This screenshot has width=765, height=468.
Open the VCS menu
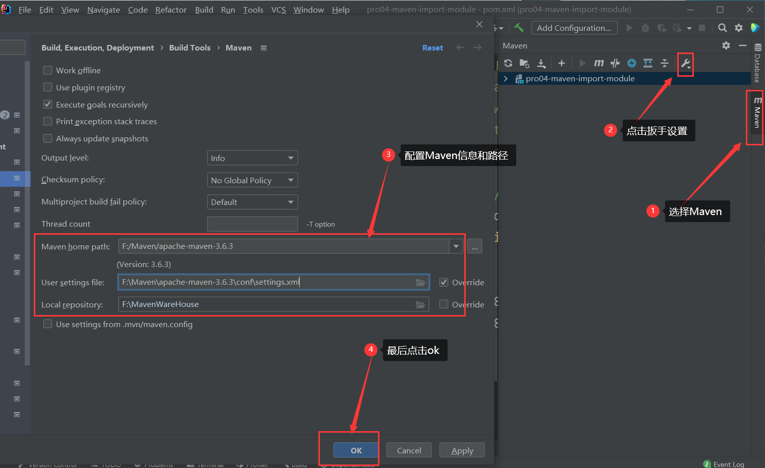click(x=279, y=10)
